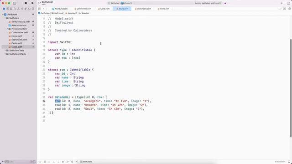Image resolution: width=292 pixels, height=164 pixels.
Task: Open the Issue navigator warning icon
Action: [x=18, y=9]
